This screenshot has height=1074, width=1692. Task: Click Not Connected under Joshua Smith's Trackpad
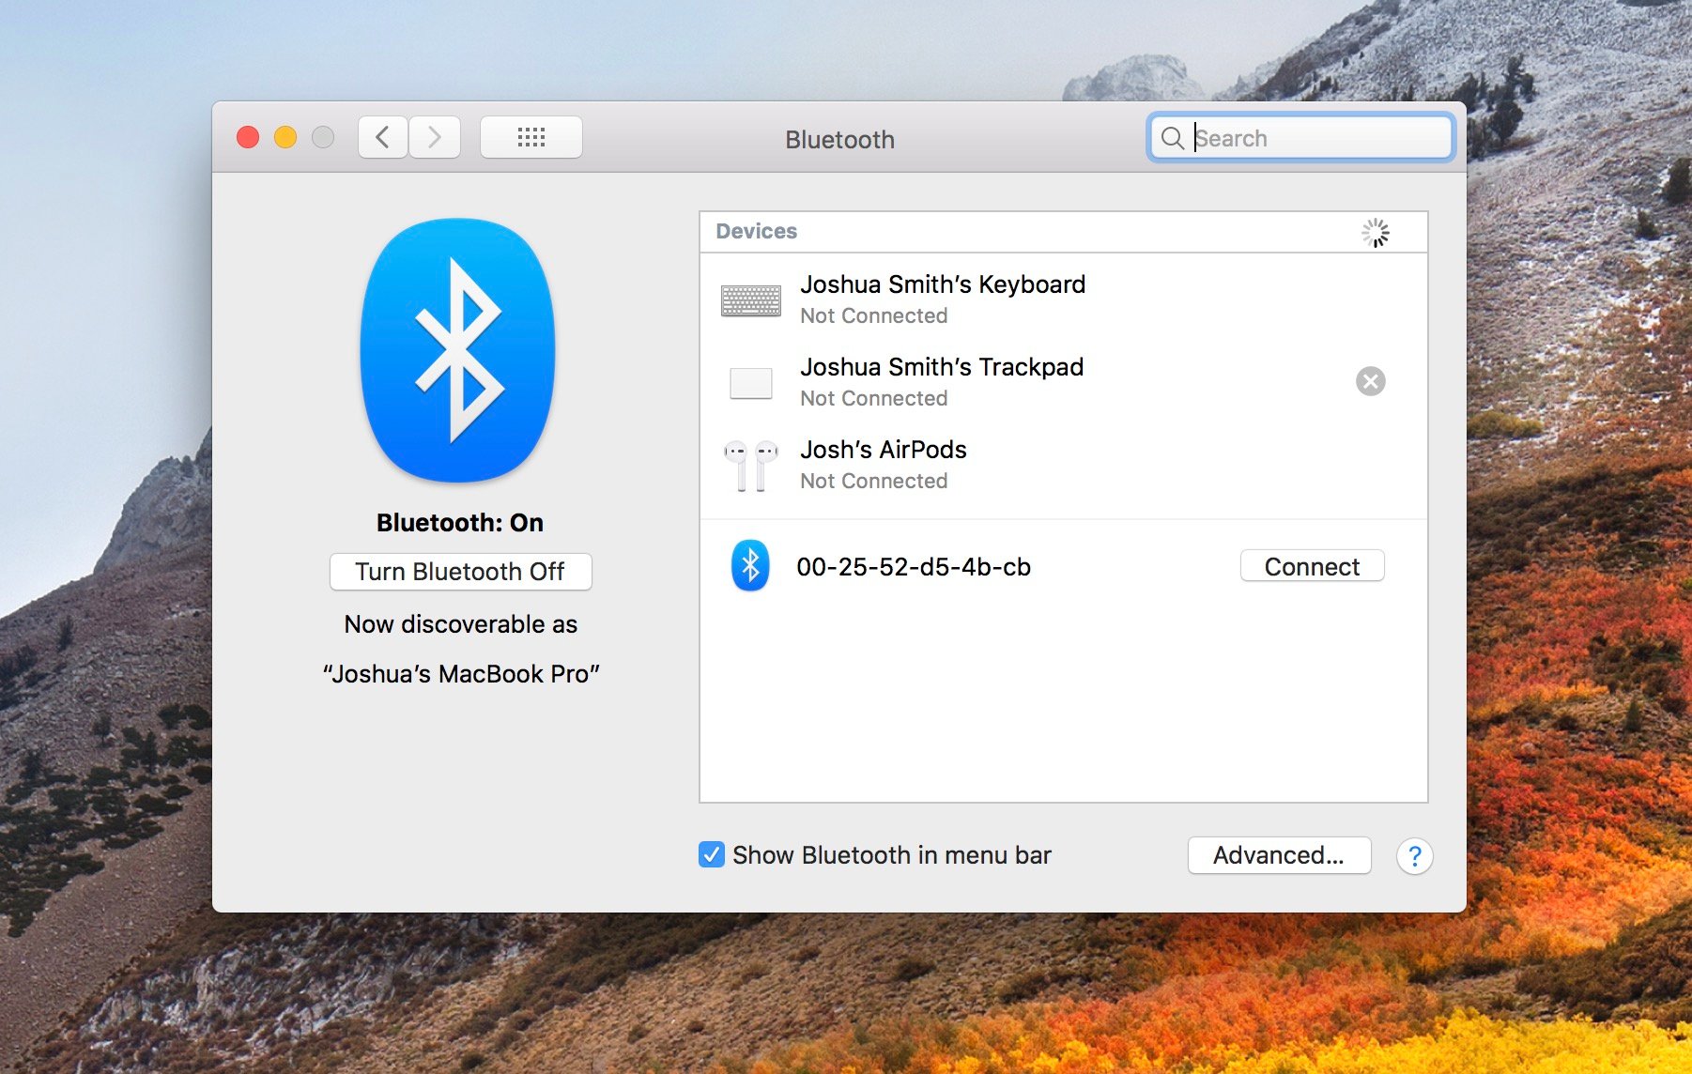click(874, 398)
